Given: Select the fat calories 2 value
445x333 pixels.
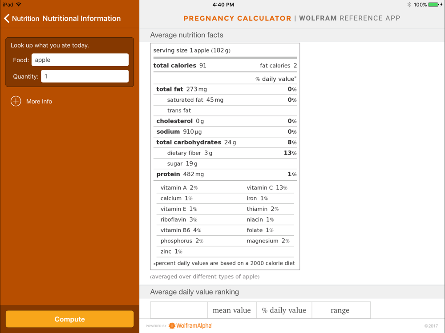Looking at the screenshot, I should click(279, 65).
